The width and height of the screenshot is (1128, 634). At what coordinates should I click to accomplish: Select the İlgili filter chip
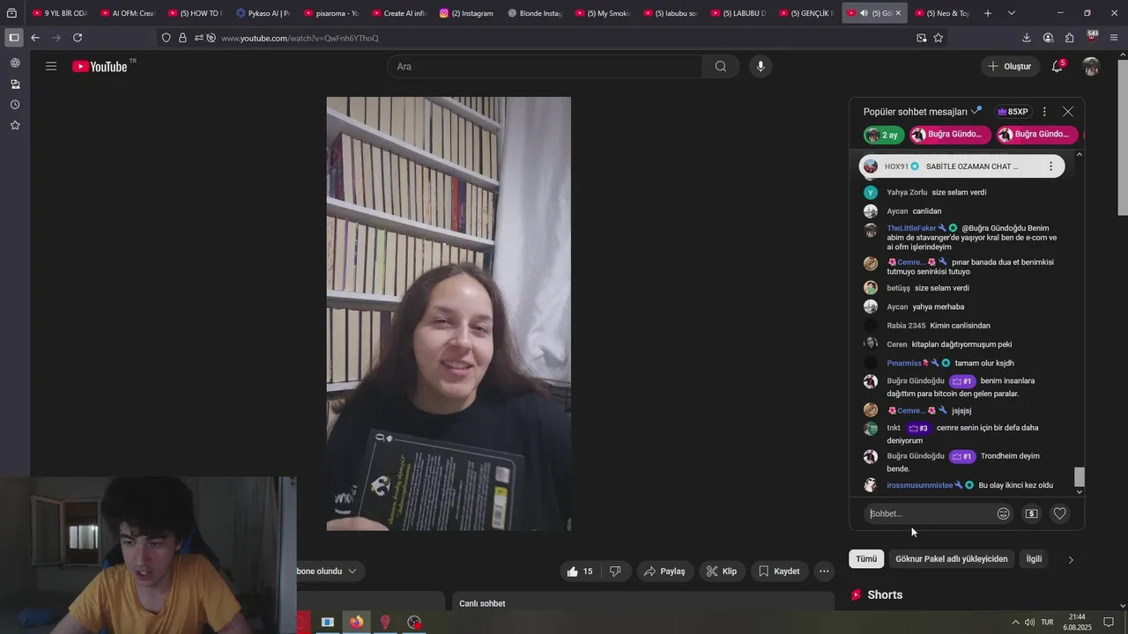[x=1034, y=559]
